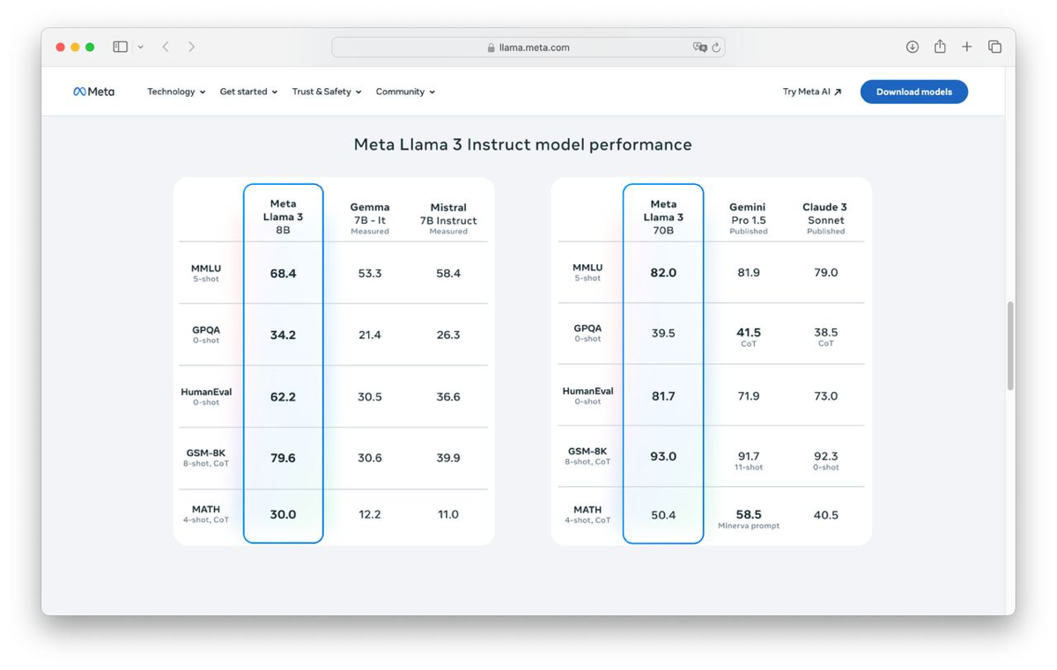1057x670 pixels.
Task: Reload the page with the refresh icon
Action: 716,48
